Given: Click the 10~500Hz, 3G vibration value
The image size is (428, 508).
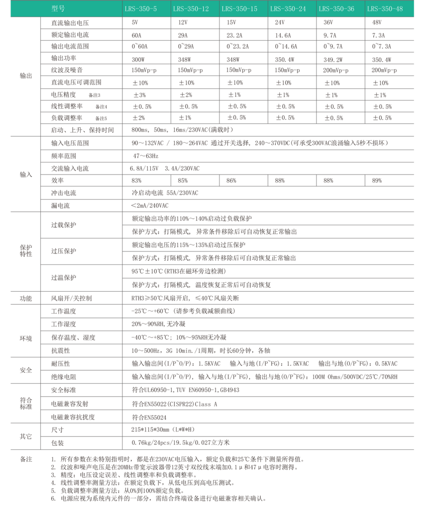Looking at the screenshot, I should tap(201, 350).
